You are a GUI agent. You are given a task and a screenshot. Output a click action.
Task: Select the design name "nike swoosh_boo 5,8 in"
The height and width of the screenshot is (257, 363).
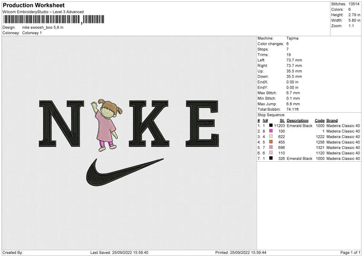coord(43,27)
